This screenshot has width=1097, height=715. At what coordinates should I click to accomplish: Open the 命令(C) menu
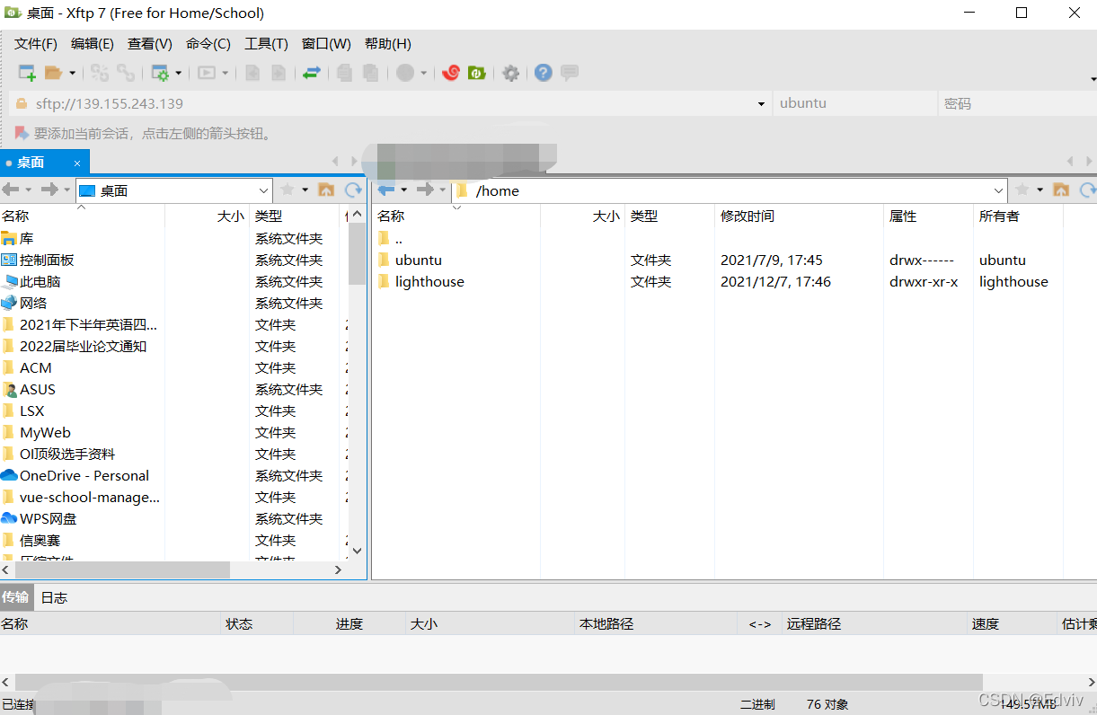click(208, 43)
